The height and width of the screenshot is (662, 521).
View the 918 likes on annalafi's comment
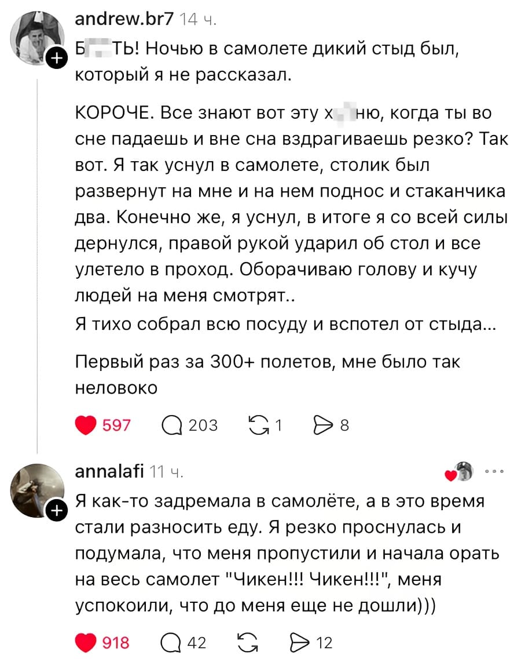115,642
